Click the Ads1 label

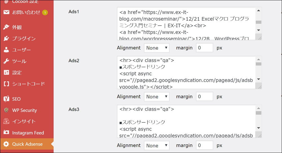(74, 12)
